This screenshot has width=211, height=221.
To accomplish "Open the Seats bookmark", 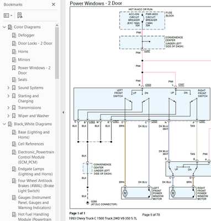I will click(x=23, y=80).
